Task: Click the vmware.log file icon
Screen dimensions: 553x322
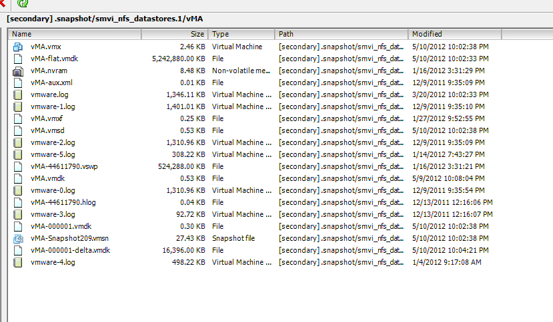Action: (x=18, y=94)
